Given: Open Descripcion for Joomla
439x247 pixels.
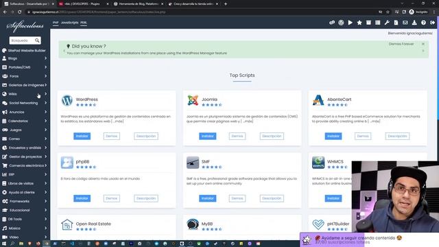Looking at the screenshot, I should 272,136.
